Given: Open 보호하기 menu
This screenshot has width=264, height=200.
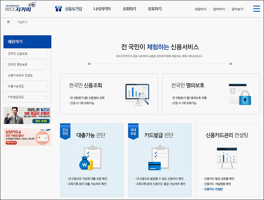Looking at the screenshot, I should (x=155, y=9).
